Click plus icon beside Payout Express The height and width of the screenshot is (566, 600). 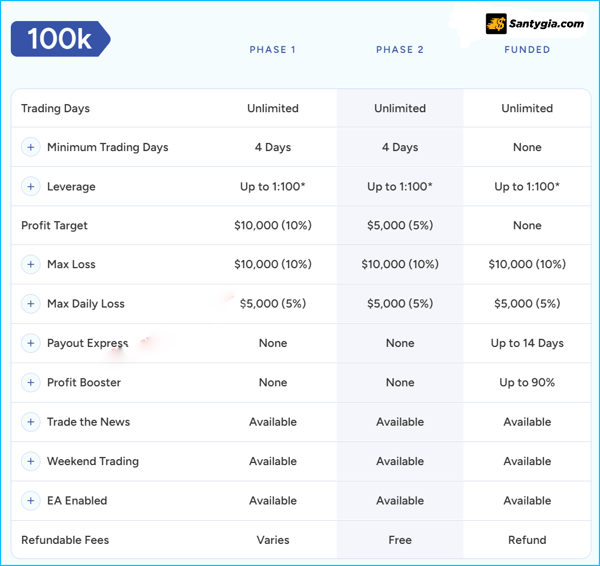click(x=31, y=343)
